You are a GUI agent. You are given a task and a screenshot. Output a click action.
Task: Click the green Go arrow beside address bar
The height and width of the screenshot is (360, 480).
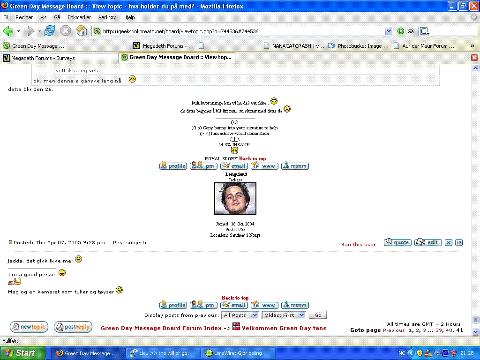coord(401,31)
